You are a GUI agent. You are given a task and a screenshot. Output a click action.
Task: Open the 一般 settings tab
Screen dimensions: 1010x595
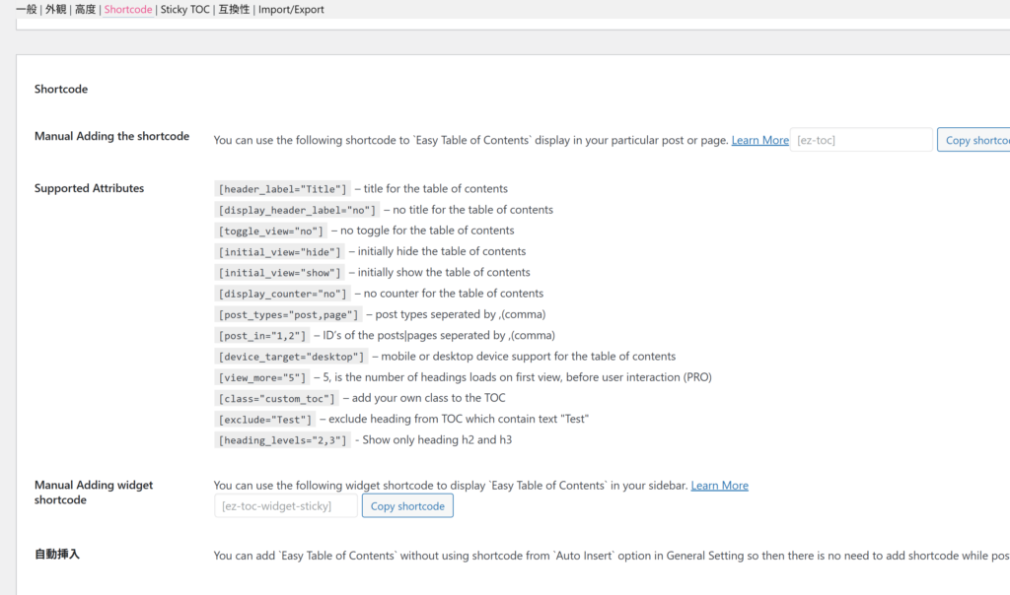point(26,10)
